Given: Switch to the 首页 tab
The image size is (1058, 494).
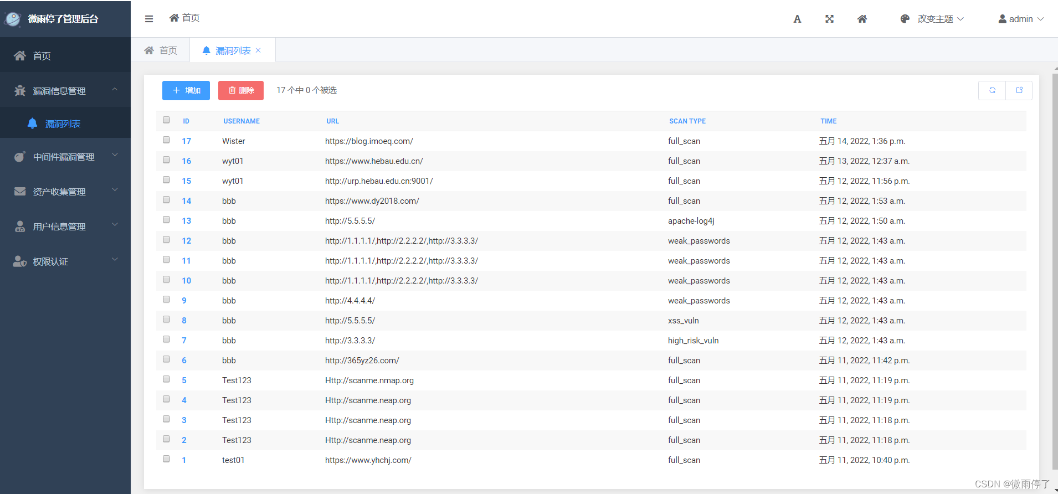Looking at the screenshot, I should 161,50.
